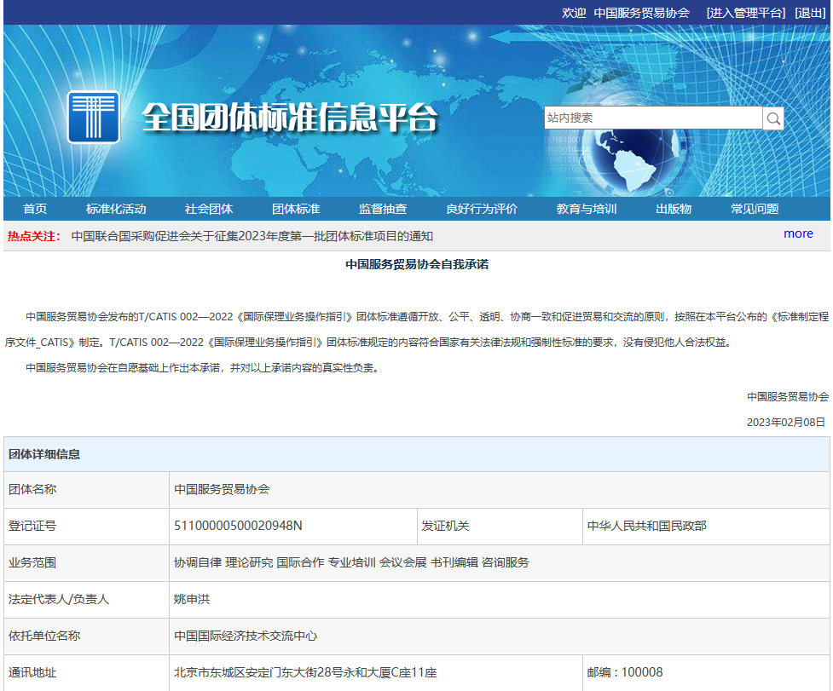Click the 业务范围 label cell
This screenshot has height=691, width=833.
click(87, 562)
